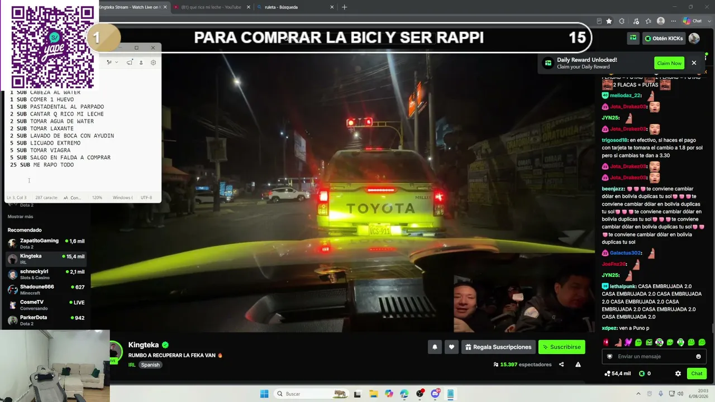
Task: Click the Notepad 'Ln 3, Col 3' status entry
Action: (17, 198)
